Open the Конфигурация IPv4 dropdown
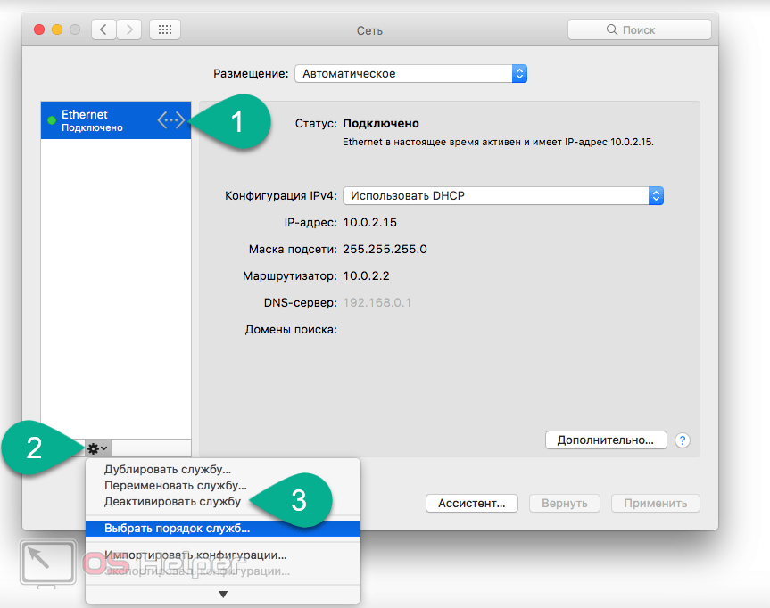This screenshot has height=608, width=770. [504, 195]
